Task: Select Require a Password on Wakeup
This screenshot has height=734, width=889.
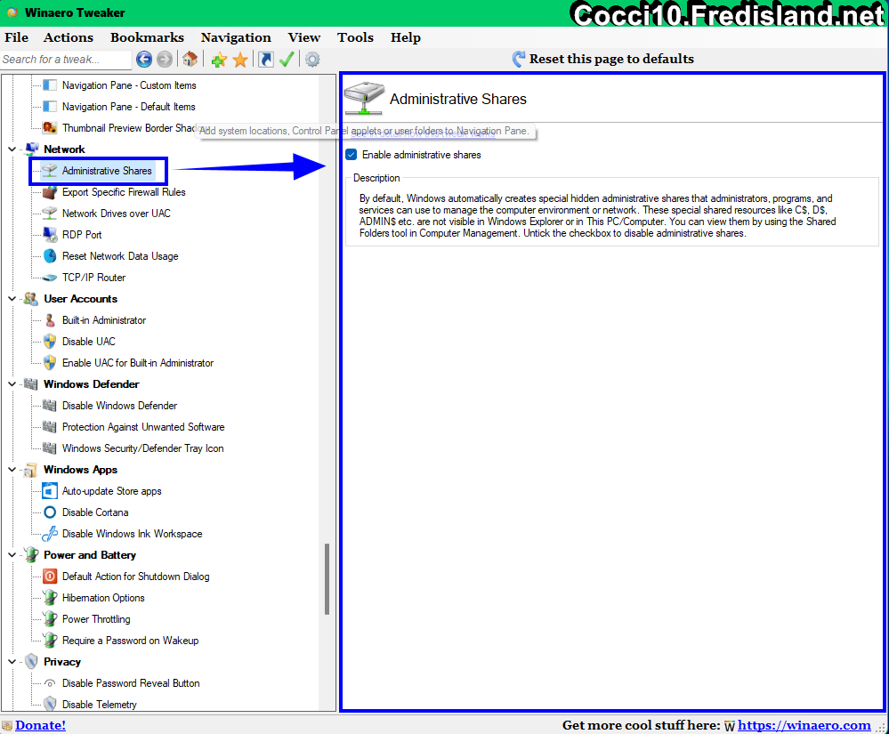Action: tap(131, 641)
